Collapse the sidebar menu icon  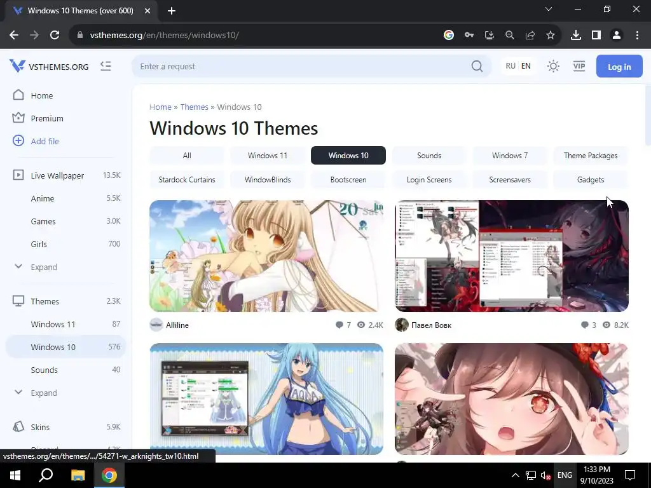(x=106, y=66)
